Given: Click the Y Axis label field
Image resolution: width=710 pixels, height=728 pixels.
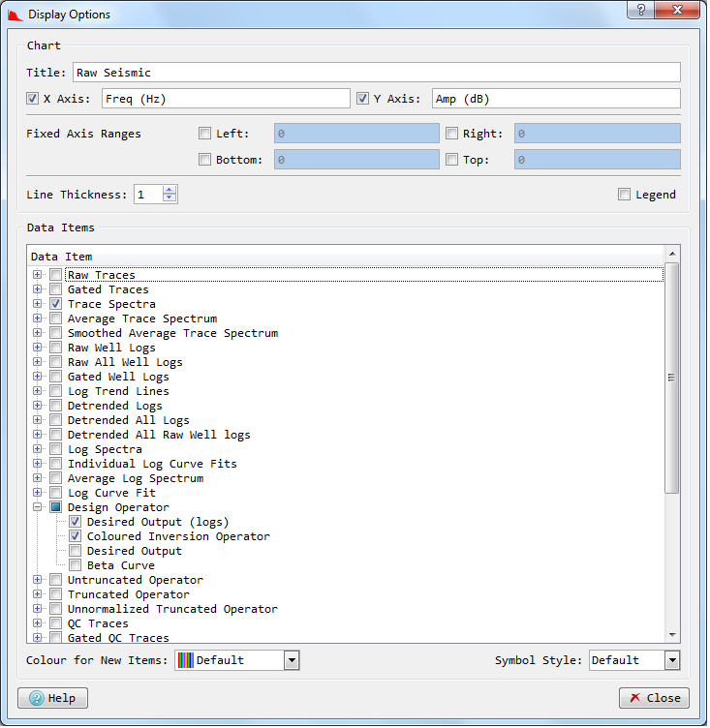Looking at the screenshot, I should tap(558, 99).
